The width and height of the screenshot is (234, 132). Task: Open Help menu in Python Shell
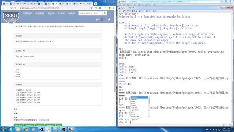coord(155,11)
